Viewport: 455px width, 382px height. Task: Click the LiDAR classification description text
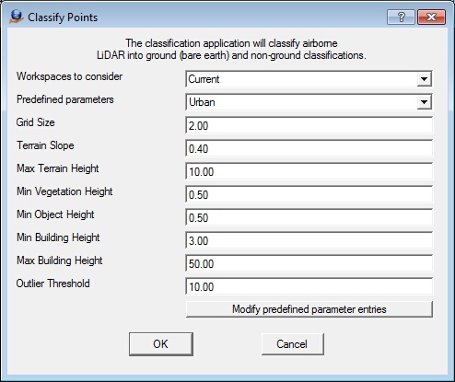(x=231, y=49)
